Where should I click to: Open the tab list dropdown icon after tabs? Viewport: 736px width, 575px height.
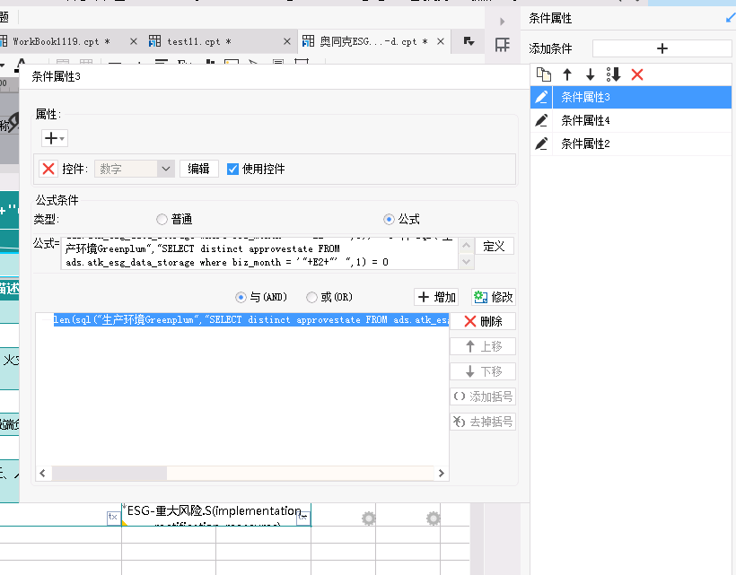tap(468, 41)
